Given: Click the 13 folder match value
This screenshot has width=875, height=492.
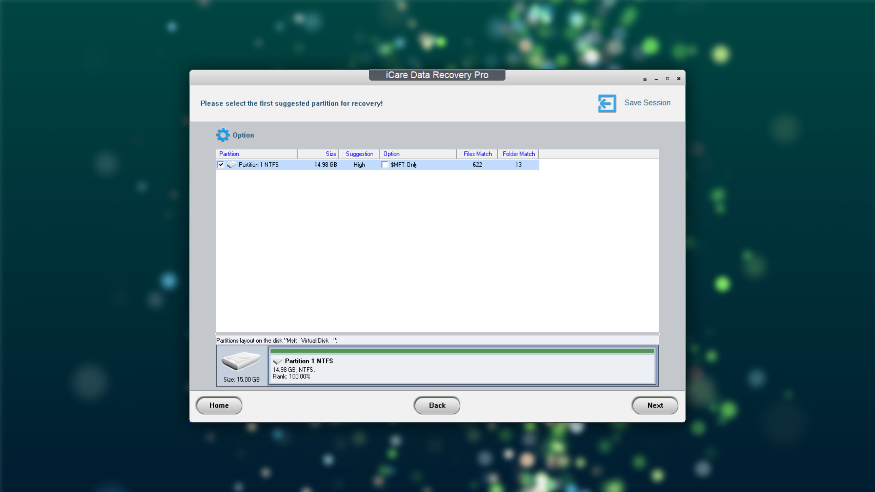Looking at the screenshot, I should tap(518, 165).
